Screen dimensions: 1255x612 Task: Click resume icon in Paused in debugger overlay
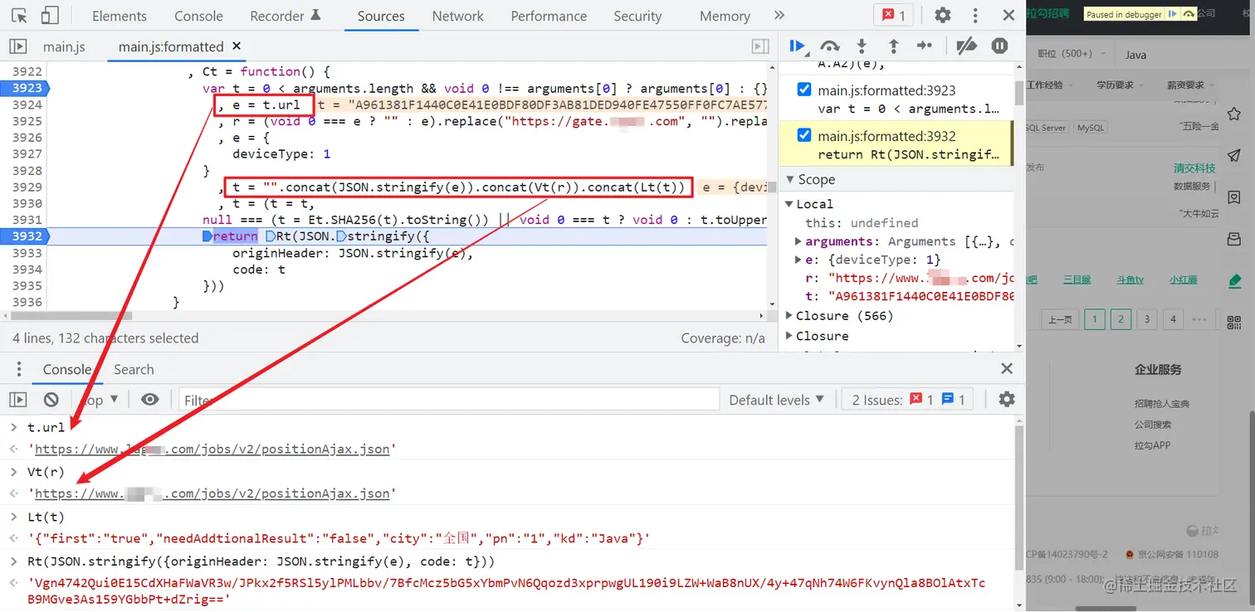click(x=1171, y=14)
